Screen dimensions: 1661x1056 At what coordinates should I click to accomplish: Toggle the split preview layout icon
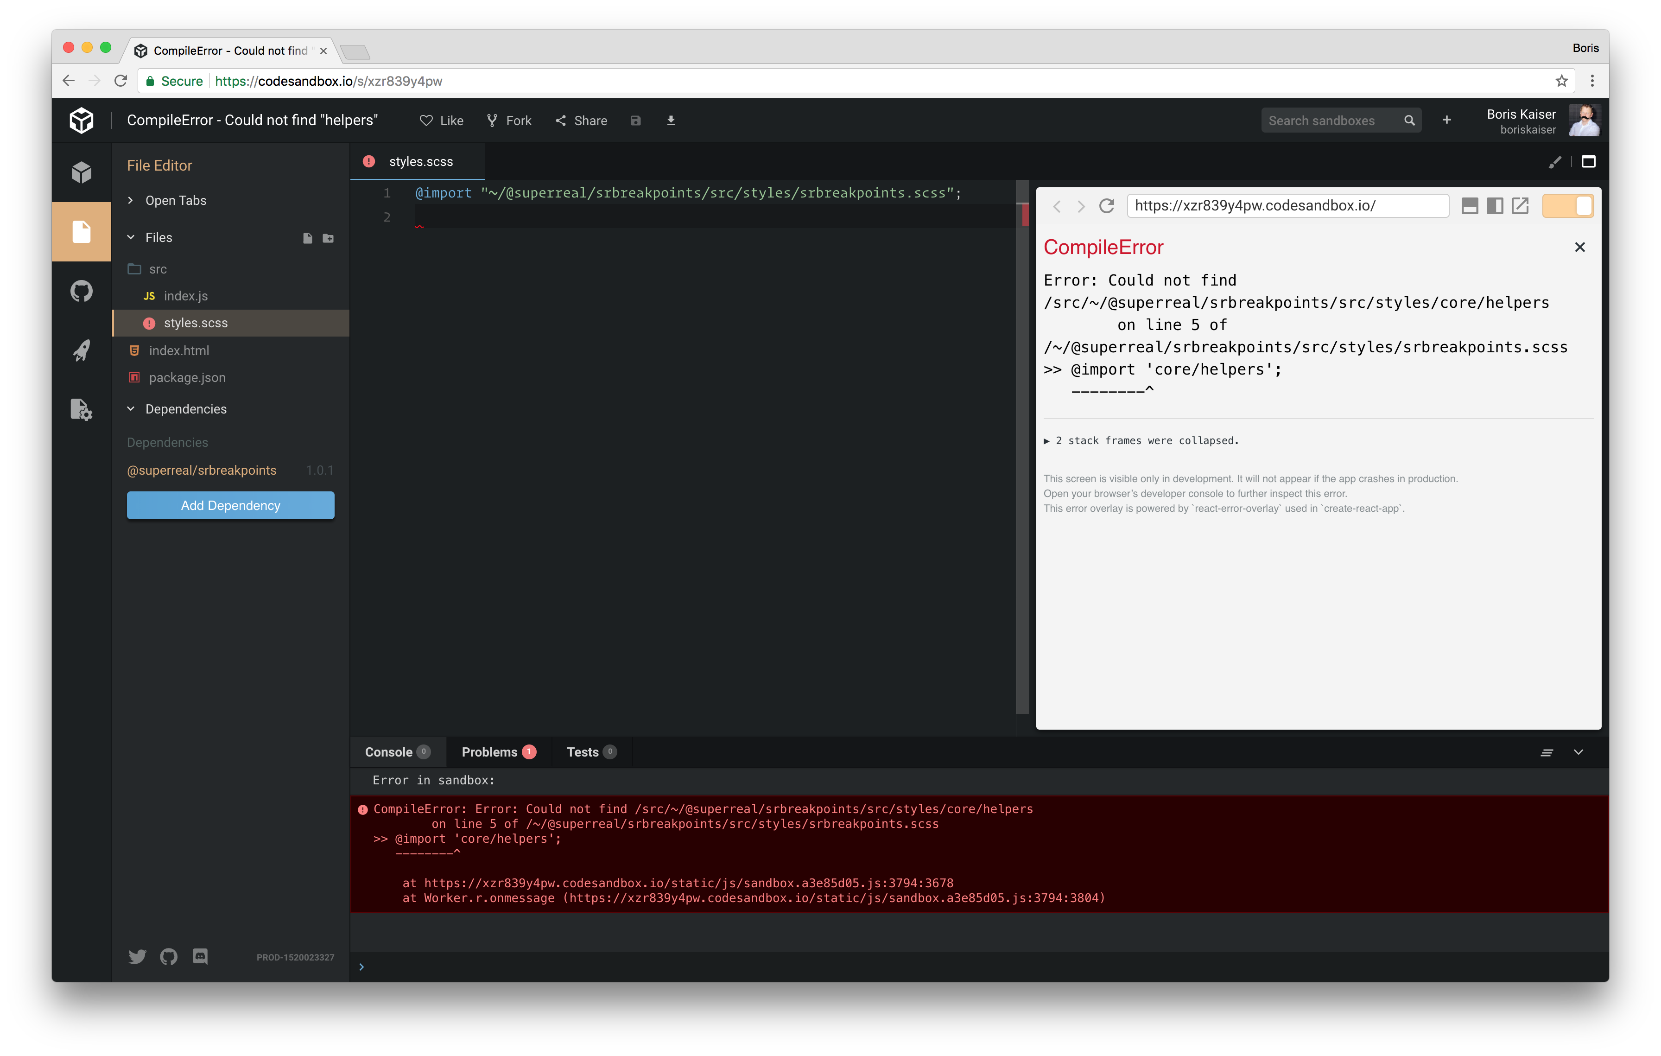pos(1495,205)
